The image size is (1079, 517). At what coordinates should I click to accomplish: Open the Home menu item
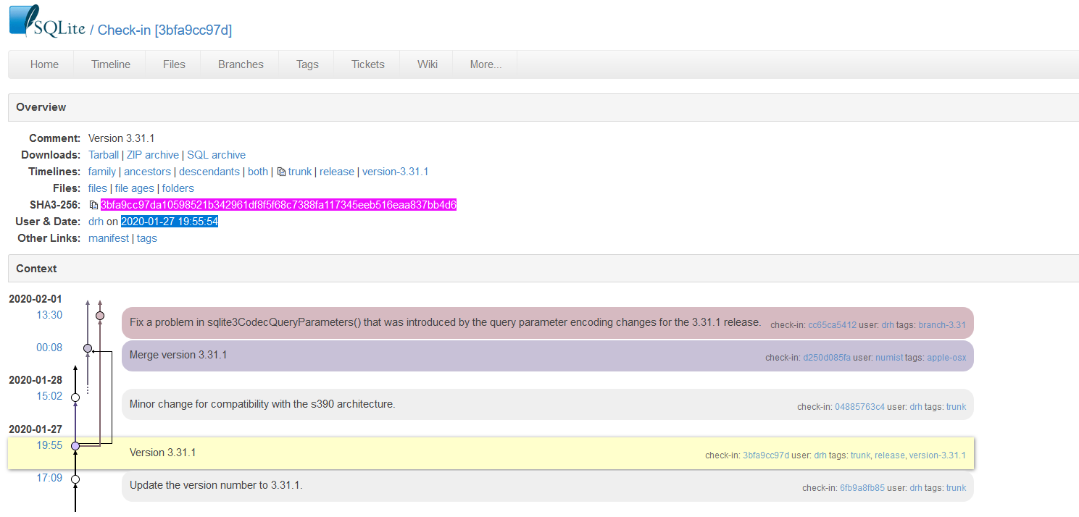[44, 64]
